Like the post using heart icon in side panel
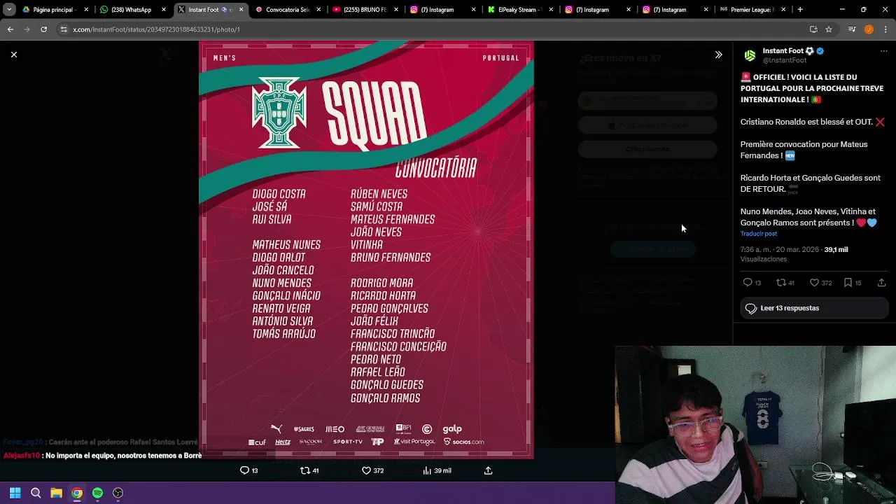896x504 pixels. [814, 283]
